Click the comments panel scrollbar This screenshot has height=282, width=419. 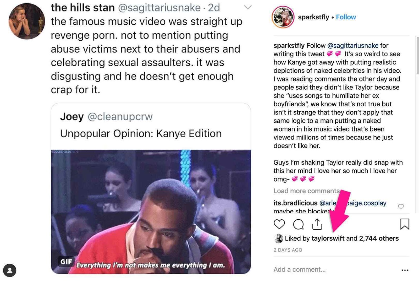417,56
